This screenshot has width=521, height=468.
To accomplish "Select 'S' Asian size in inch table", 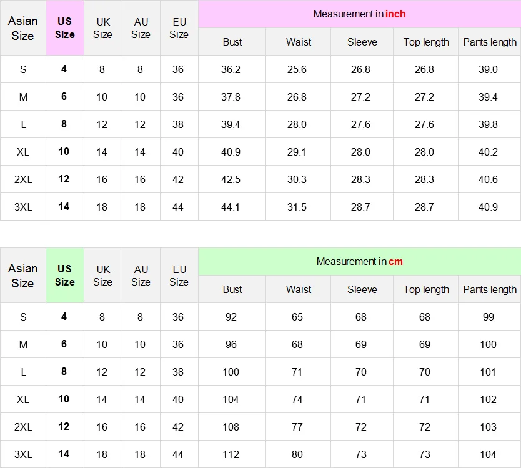I will (23, 69).
